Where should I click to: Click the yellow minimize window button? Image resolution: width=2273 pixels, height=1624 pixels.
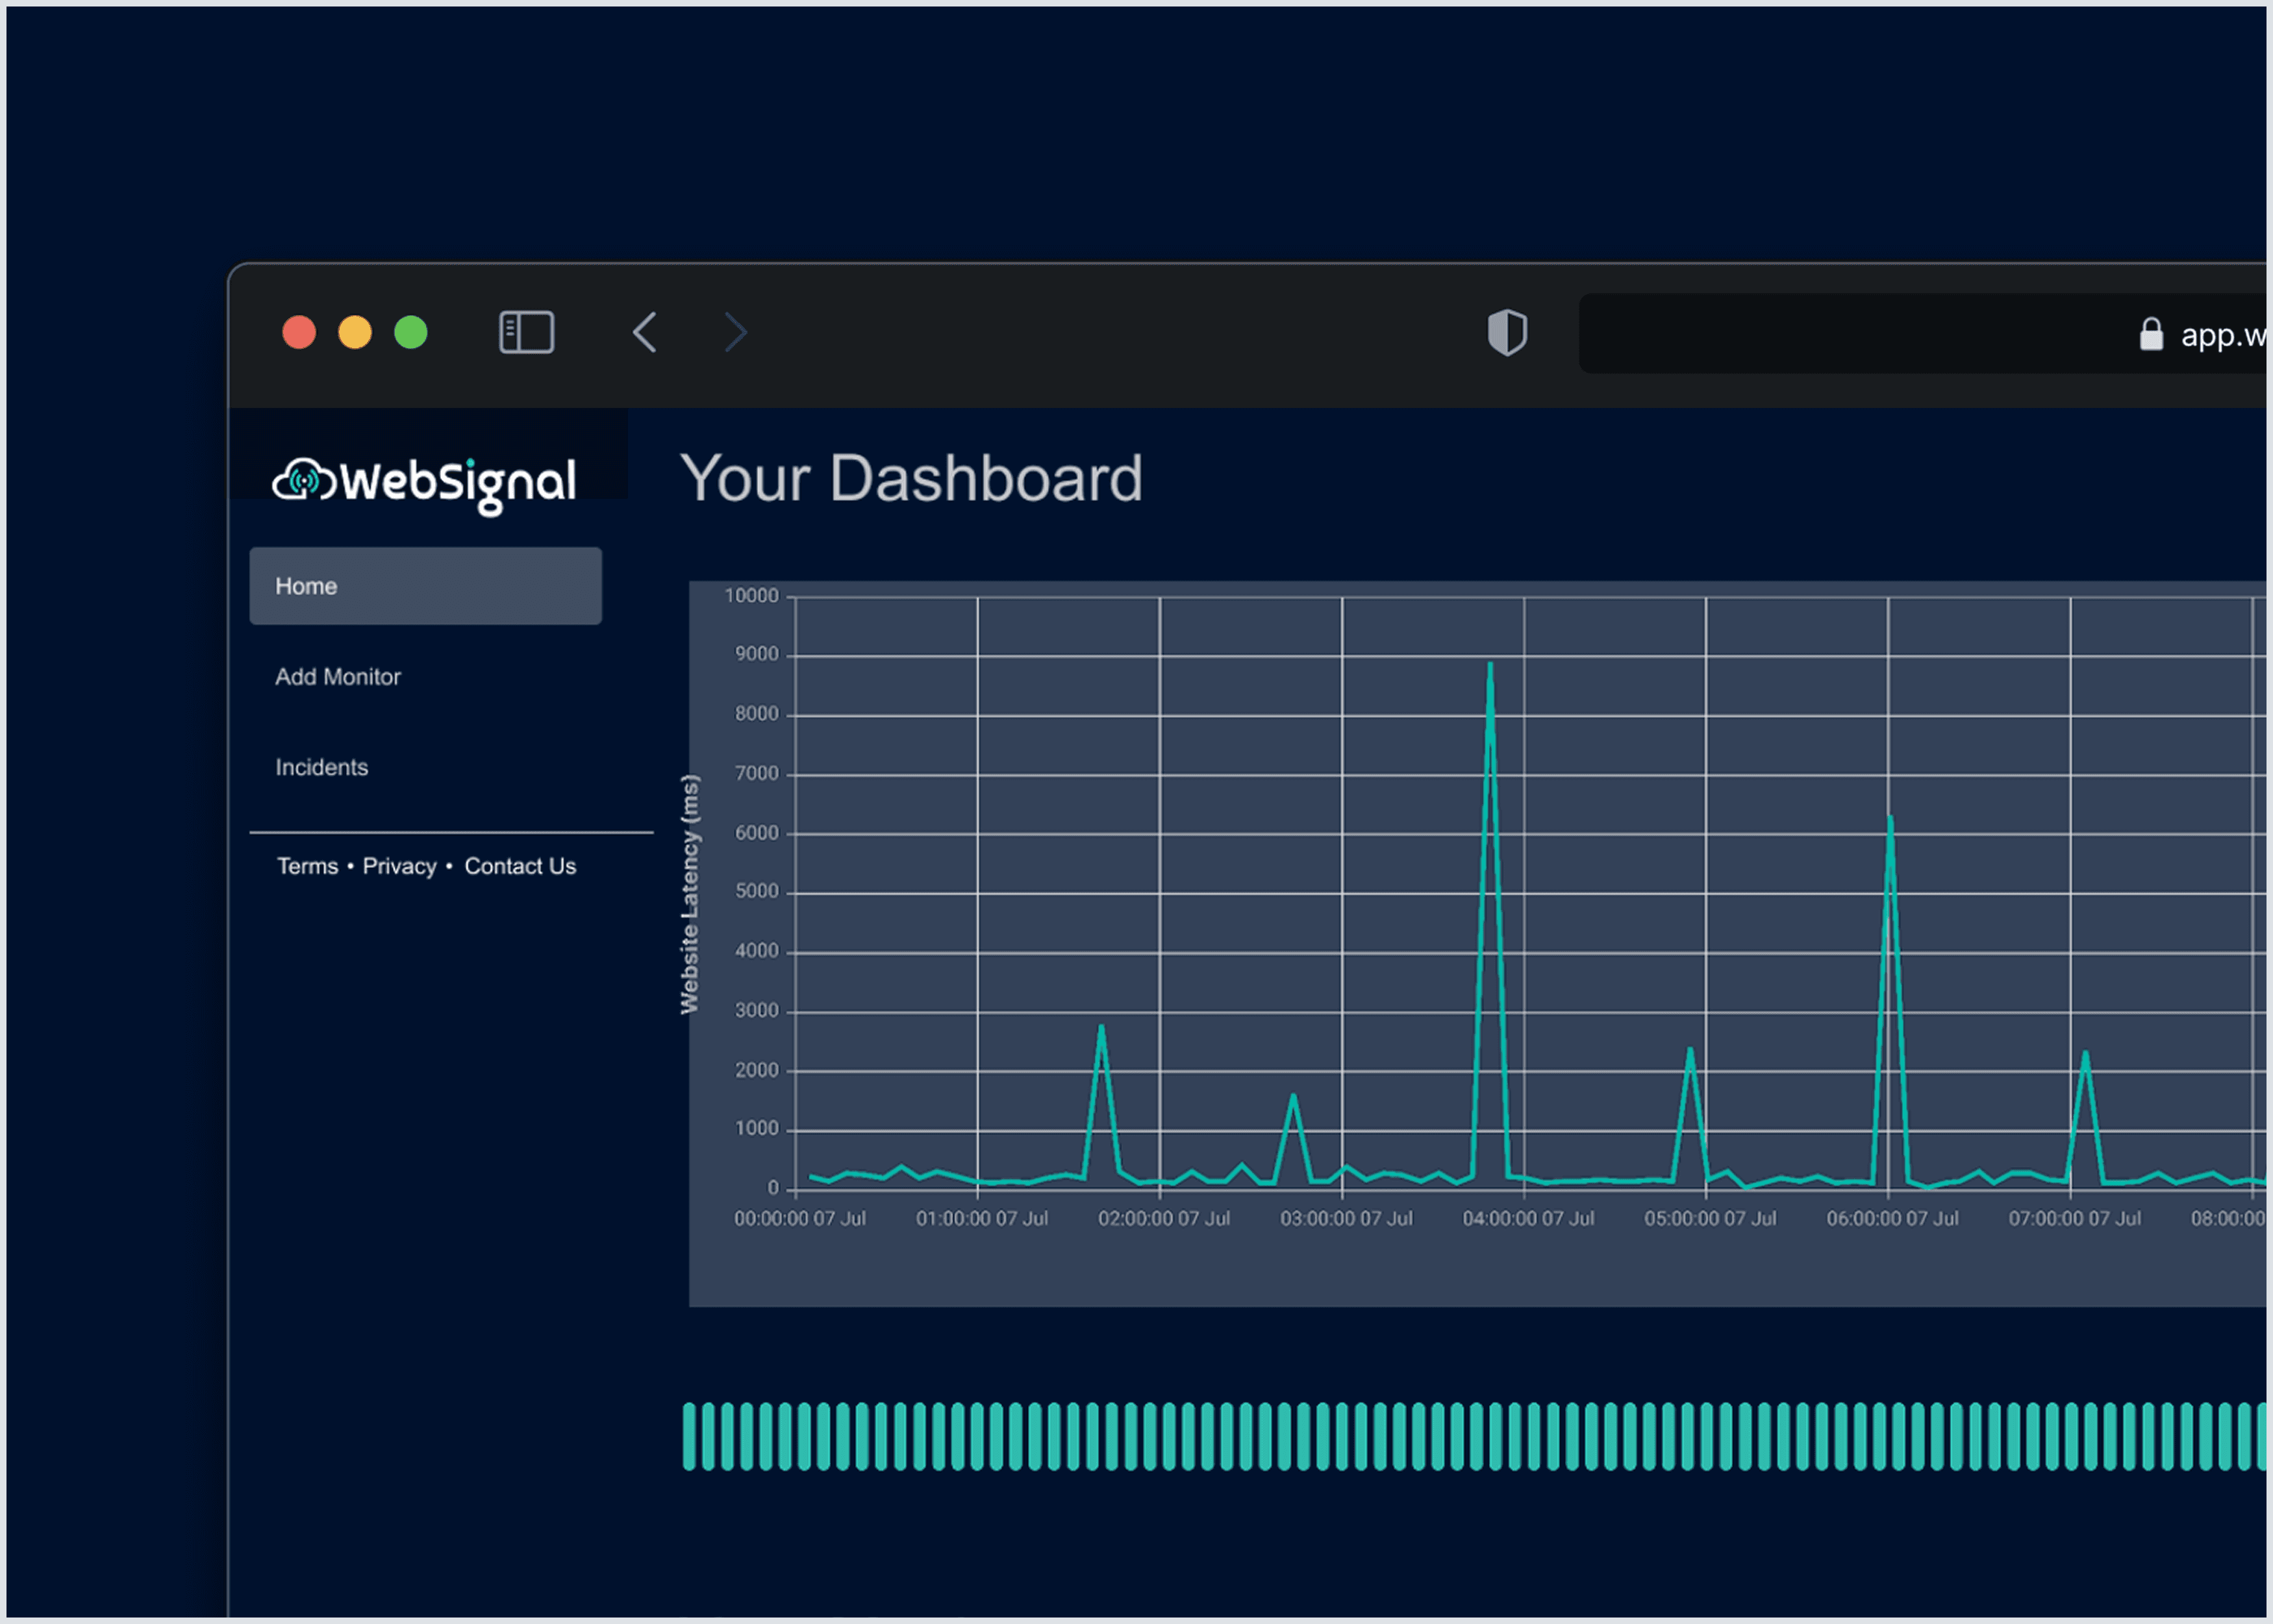click(x=355, y=332)
